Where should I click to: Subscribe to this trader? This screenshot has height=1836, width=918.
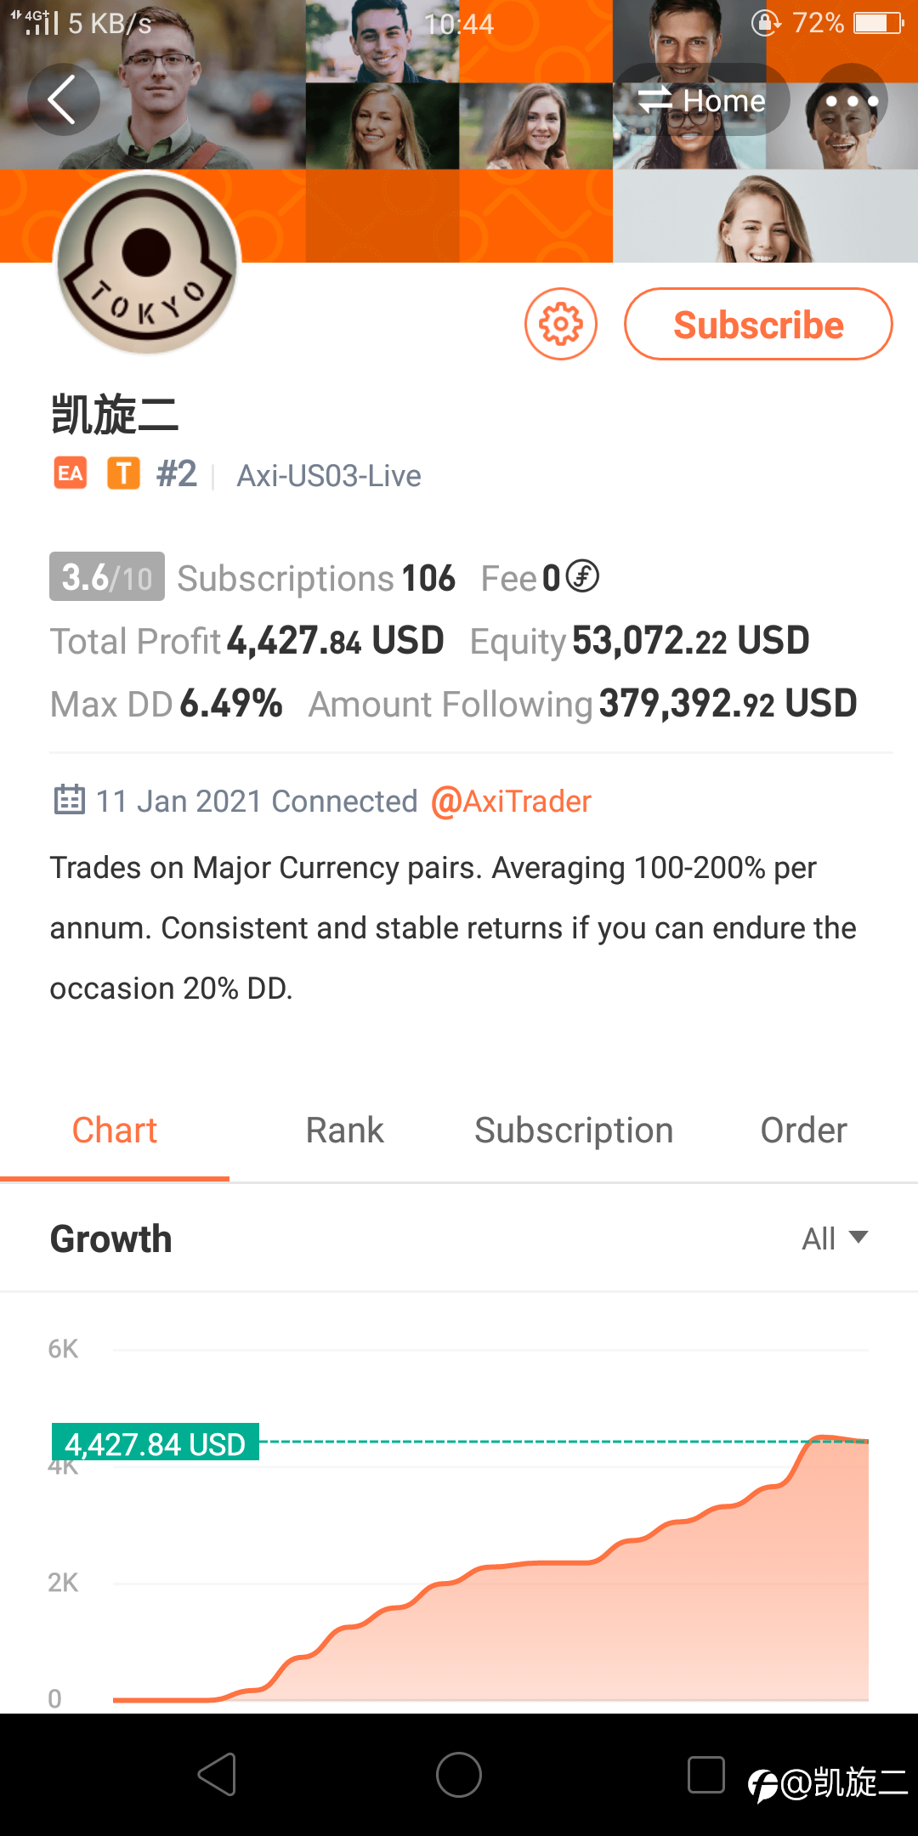coord(758,324)
